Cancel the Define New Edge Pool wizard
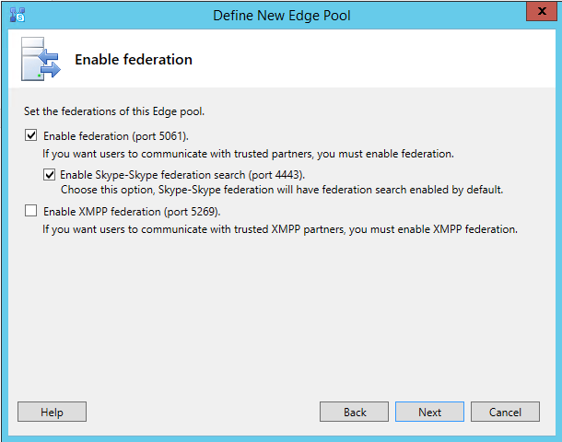 (x=505, y=412)
